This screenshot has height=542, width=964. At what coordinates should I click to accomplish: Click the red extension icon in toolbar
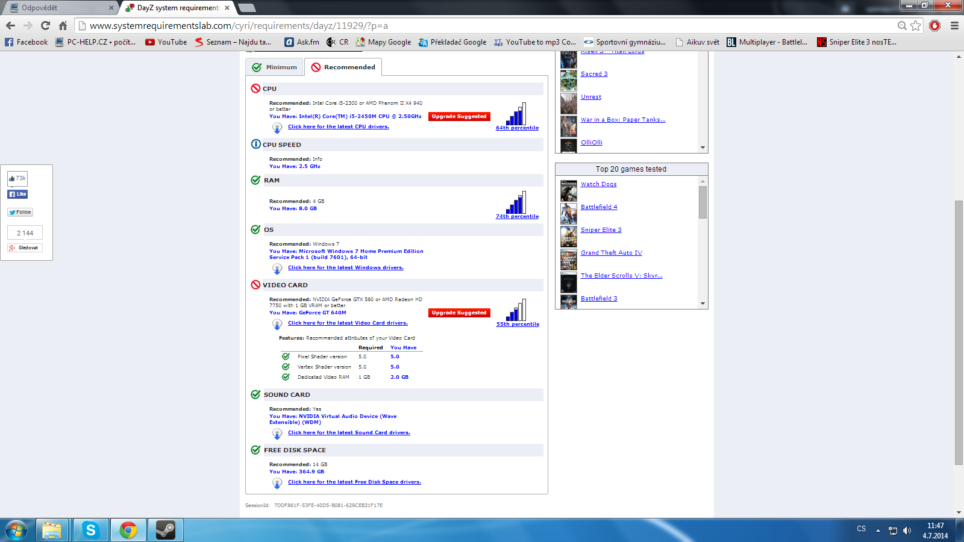(x=935, y=25)
